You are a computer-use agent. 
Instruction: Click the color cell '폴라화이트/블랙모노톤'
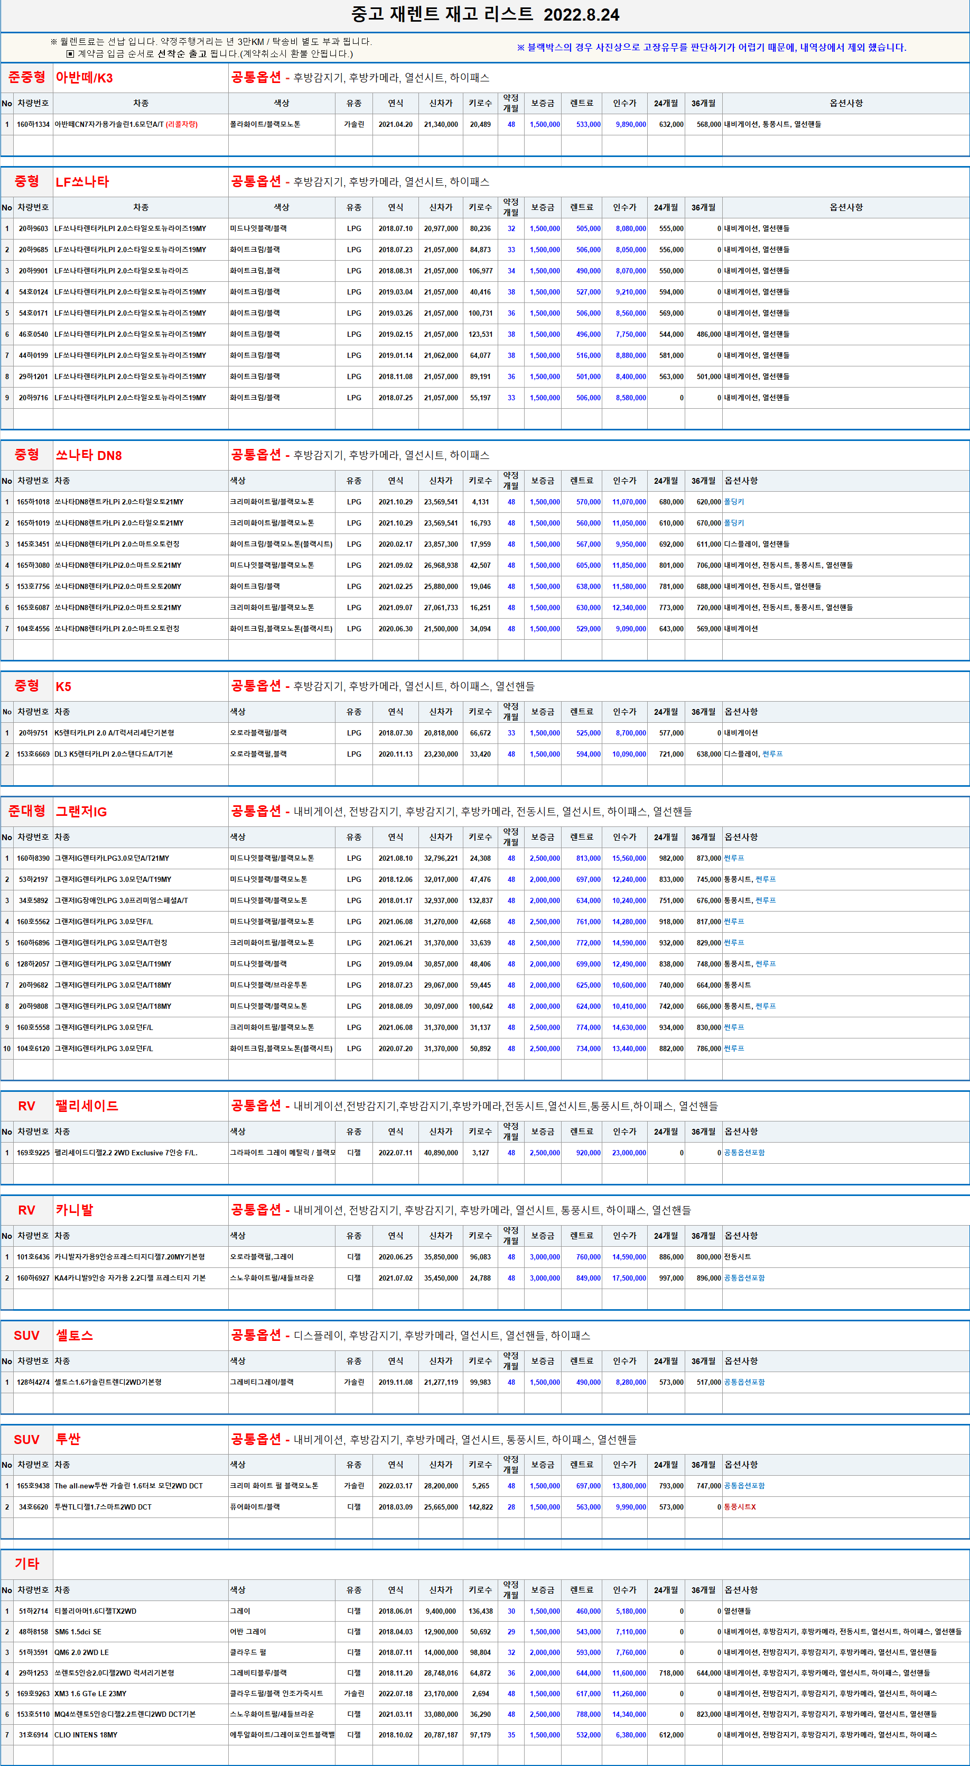(x=265, y=124)
